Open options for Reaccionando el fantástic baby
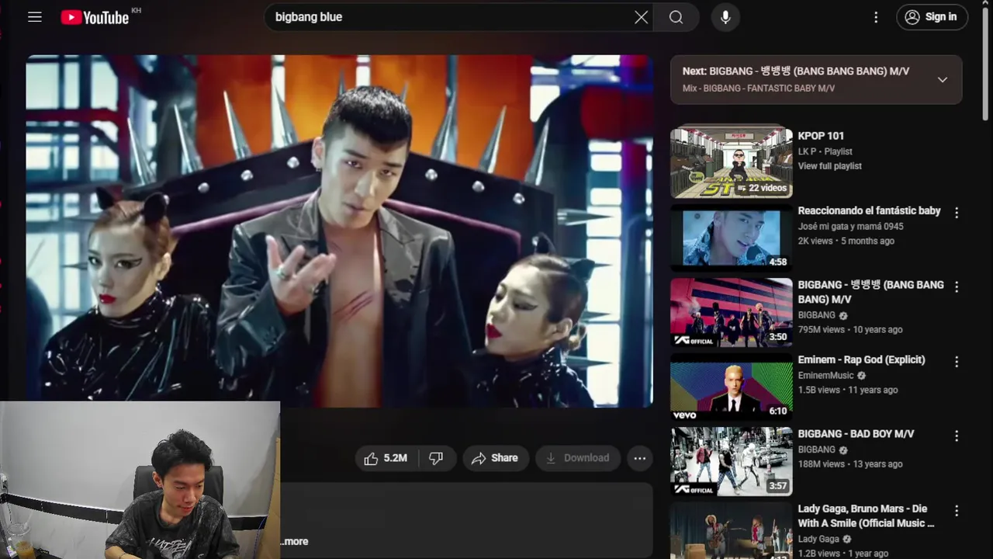The height and width of the screenshot is (559, 993). (x=957, y=213)
